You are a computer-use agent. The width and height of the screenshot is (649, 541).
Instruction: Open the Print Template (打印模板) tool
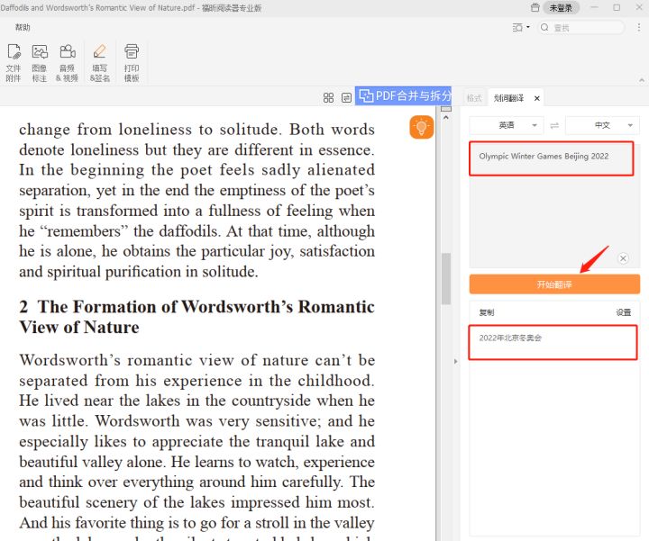[132, 61]
